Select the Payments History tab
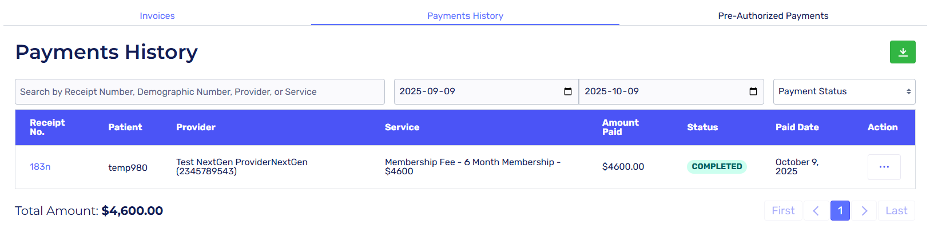 point(465,16)
